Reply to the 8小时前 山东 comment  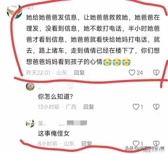87,144
